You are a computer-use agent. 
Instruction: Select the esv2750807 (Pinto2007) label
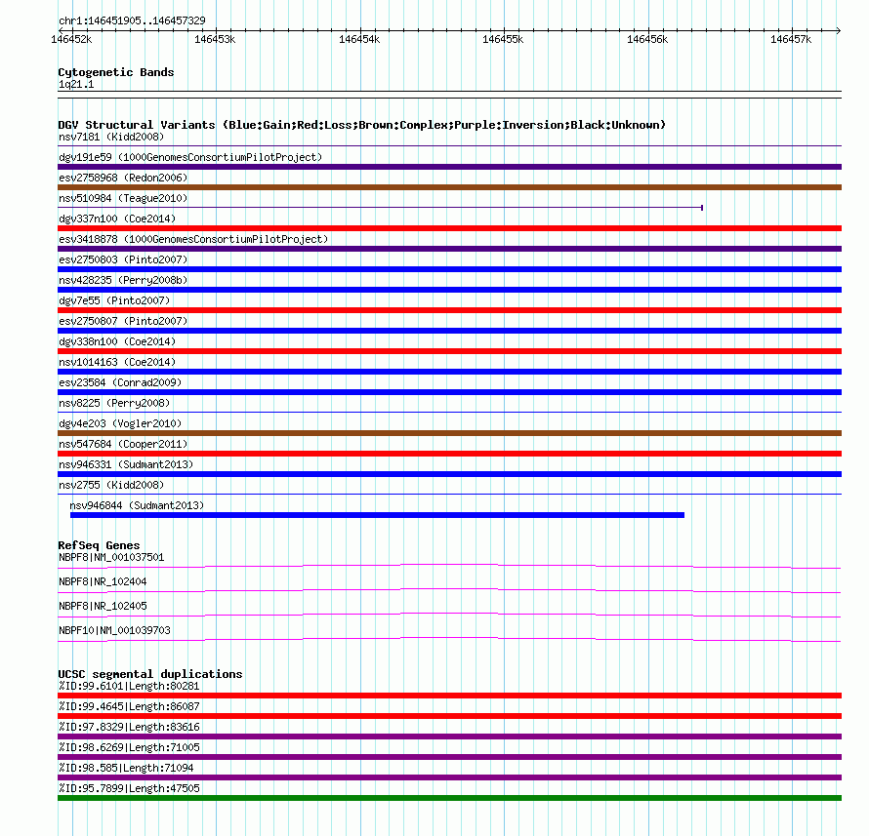click(x=123, y=321)
